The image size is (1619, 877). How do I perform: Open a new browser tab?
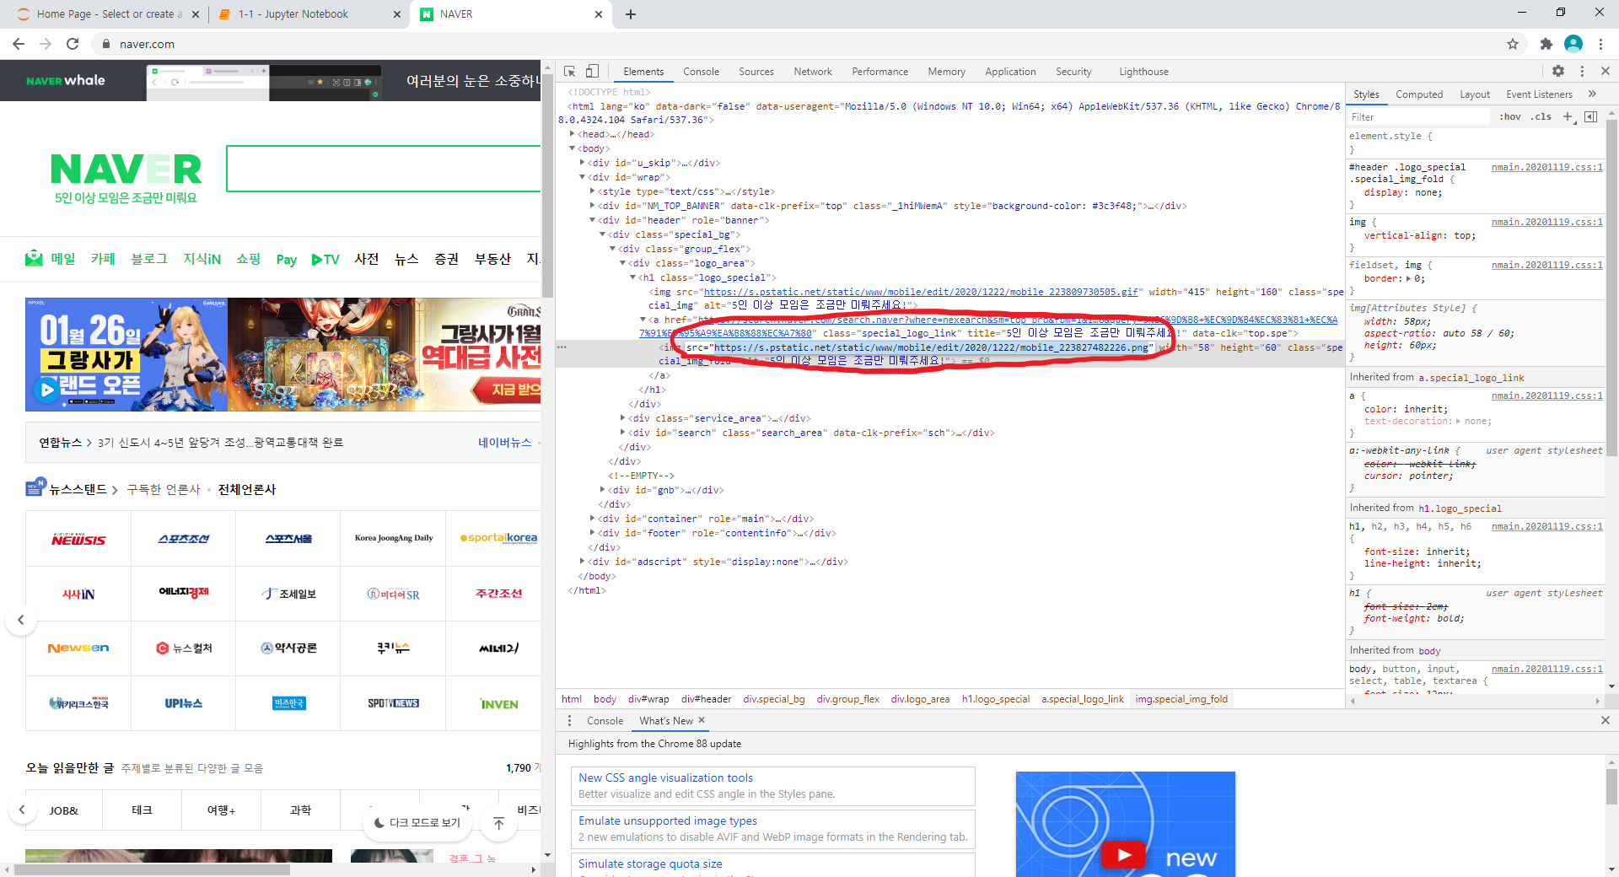[x=631, y=14]
